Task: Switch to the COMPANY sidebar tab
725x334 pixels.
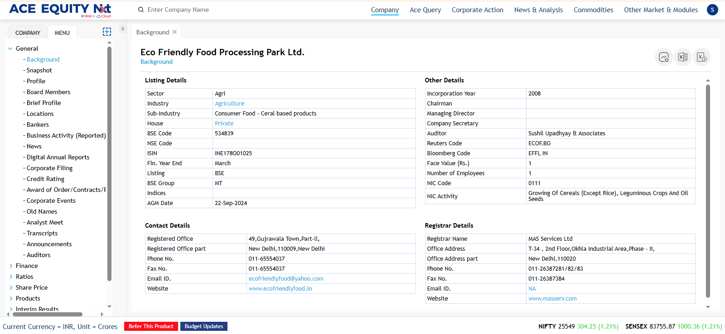Action: tap(28, 33)
